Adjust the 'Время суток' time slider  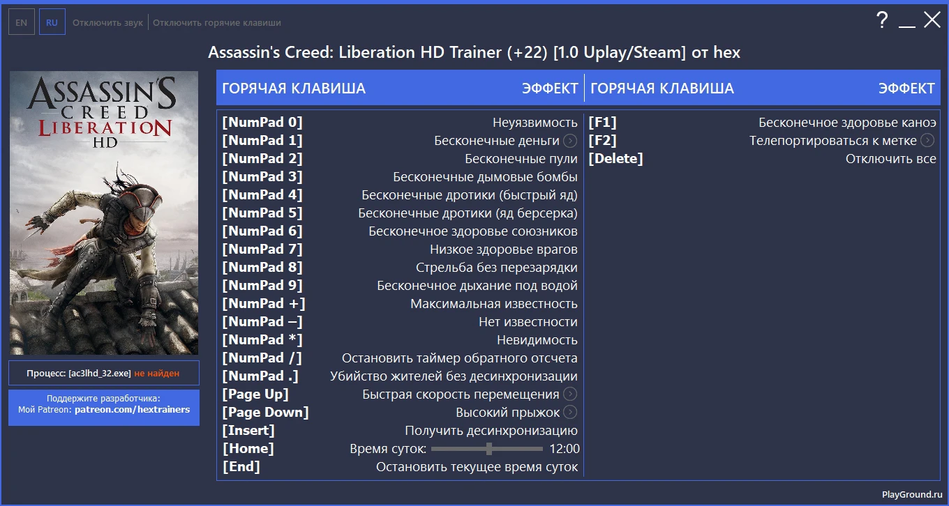pos(487,449)
